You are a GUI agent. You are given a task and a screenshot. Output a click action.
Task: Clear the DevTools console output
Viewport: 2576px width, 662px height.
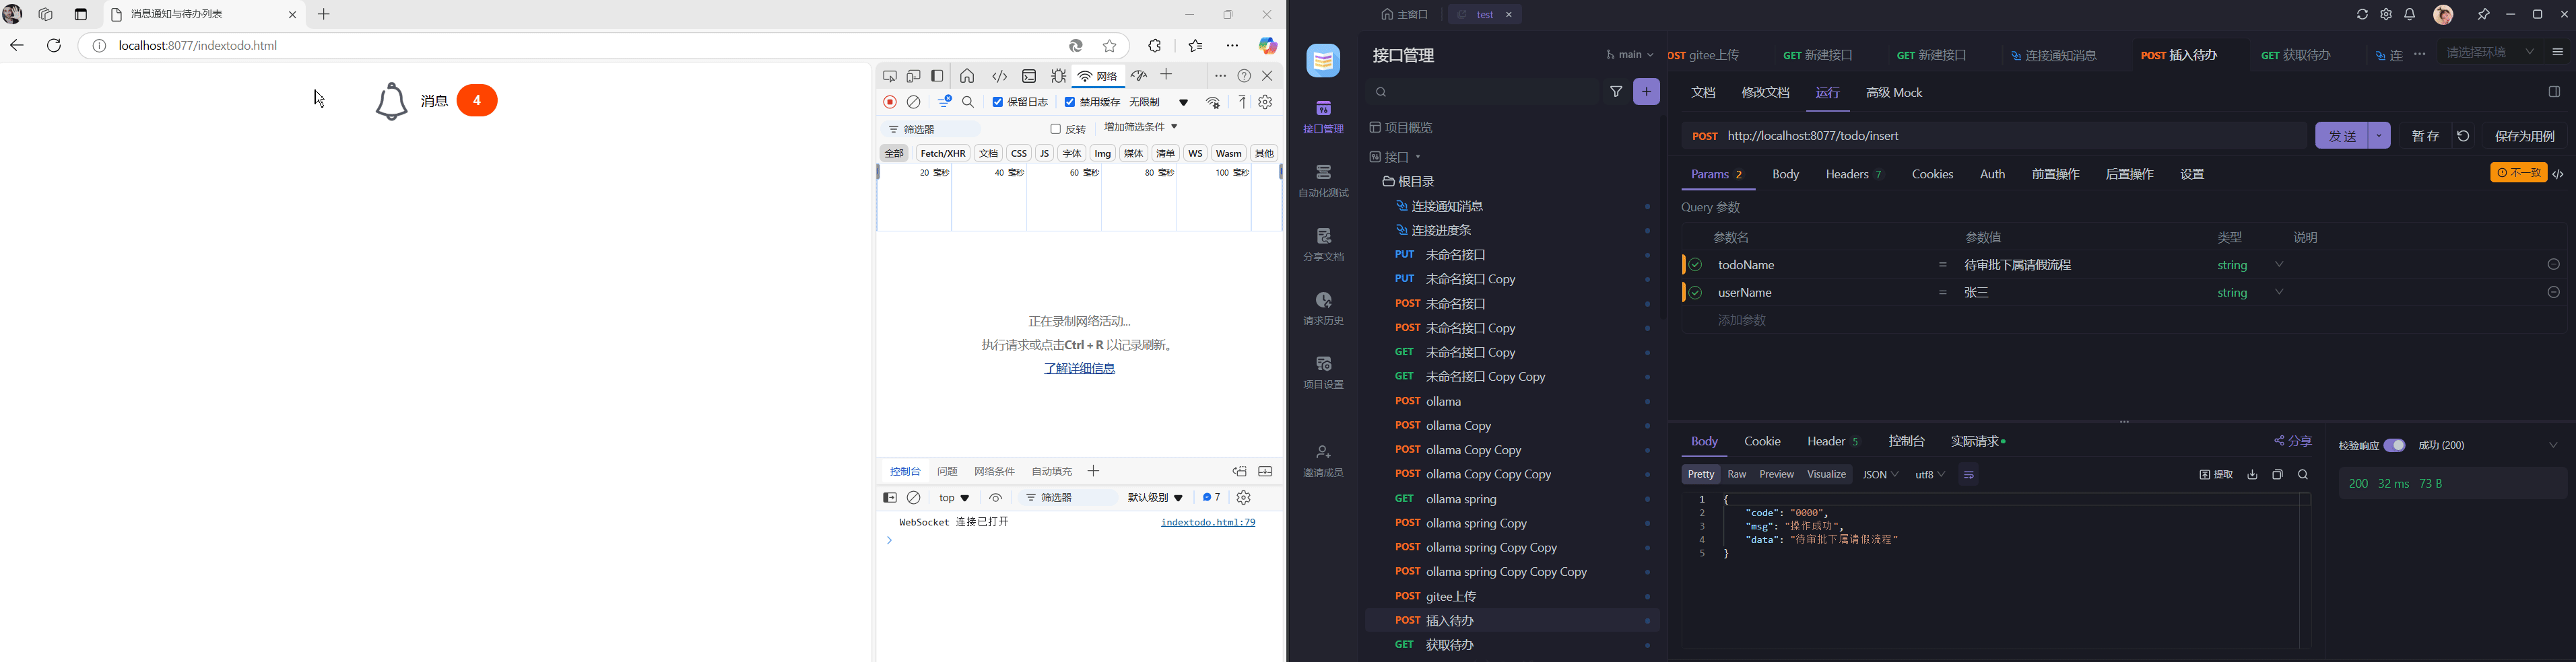[914, 497]
